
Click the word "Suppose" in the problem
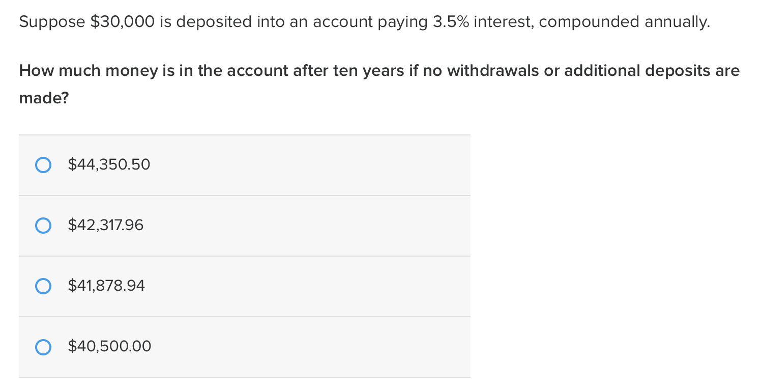pos(52,22)
